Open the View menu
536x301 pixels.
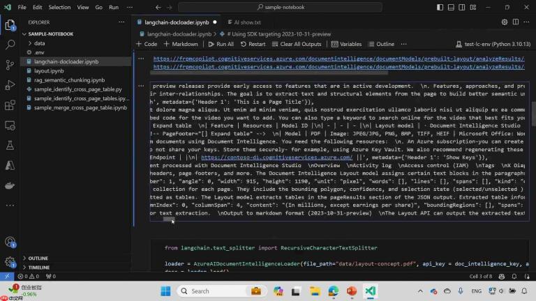pyautogui.click(x=83, y=7)
